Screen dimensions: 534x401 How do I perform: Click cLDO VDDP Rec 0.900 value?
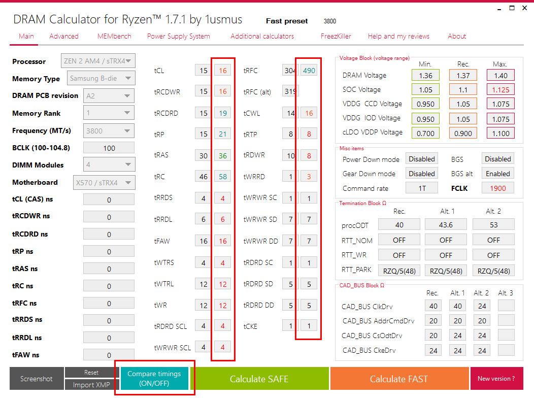[463, 133]
